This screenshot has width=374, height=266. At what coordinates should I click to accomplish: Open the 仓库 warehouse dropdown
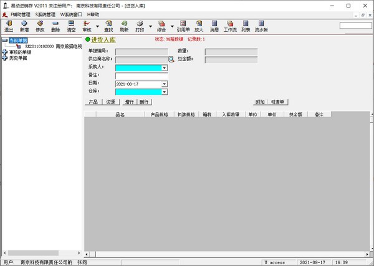coord(165,91)
